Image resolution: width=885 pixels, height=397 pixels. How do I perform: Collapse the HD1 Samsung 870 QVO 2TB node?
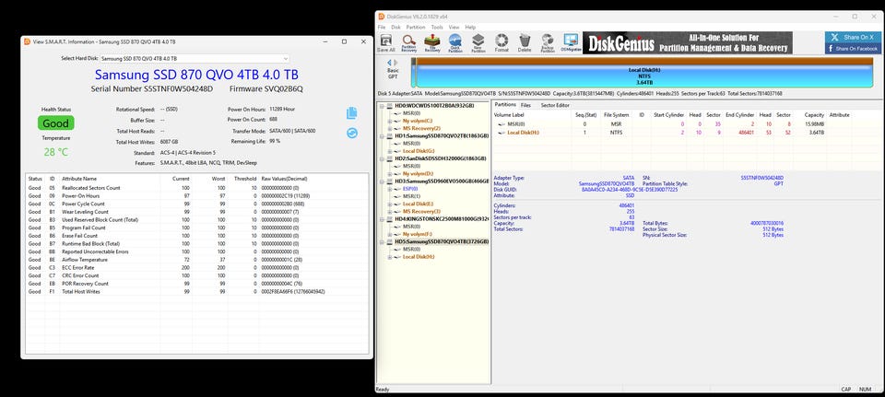pos(382,136)
